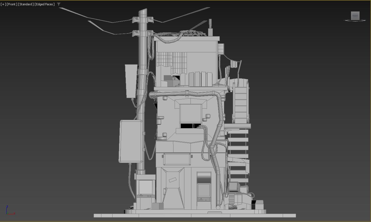Click the green Y axis of the tripod
371x222 pixels.
pyautogui.click(x=8, y=213)
